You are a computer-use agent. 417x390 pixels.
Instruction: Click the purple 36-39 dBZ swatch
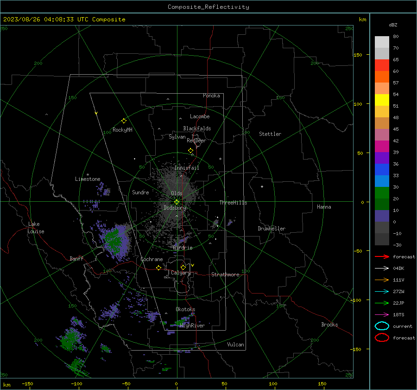382,158
